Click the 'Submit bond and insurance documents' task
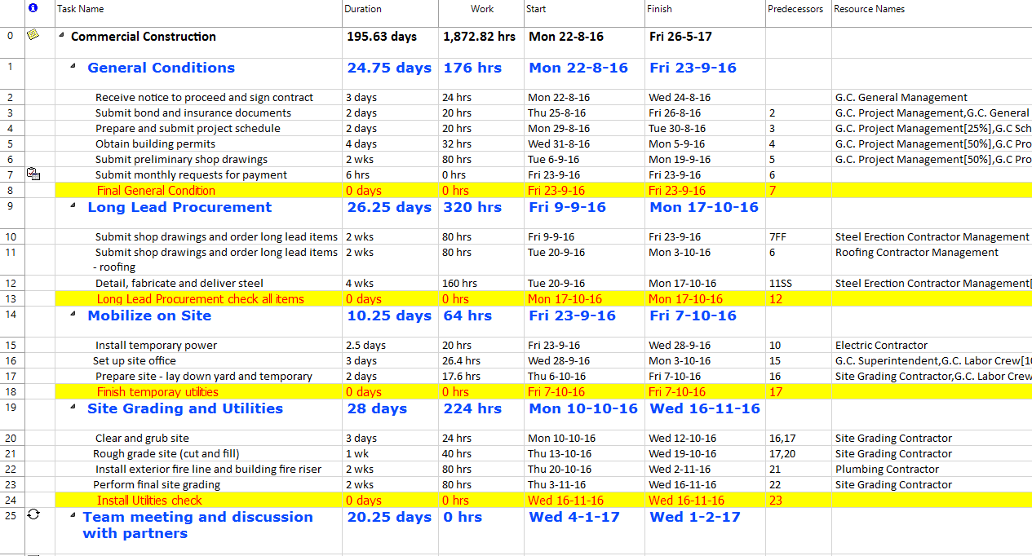 click(193, 113)
